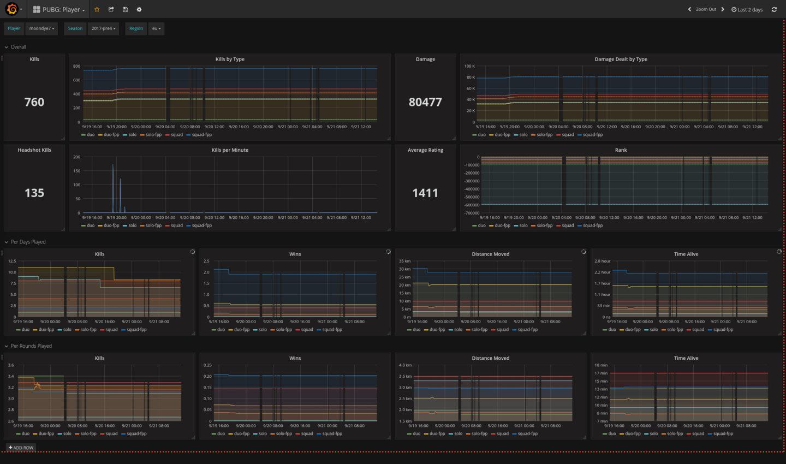Open the PUBG: Player dashboard picker

point(59,9)
